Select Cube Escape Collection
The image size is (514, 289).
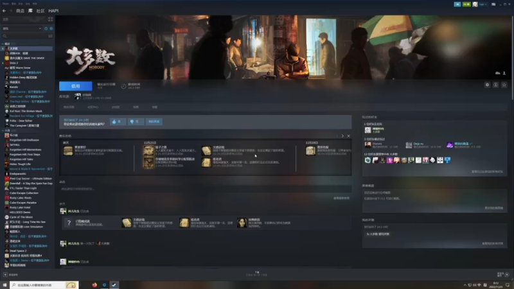click(x=24, y=193)
